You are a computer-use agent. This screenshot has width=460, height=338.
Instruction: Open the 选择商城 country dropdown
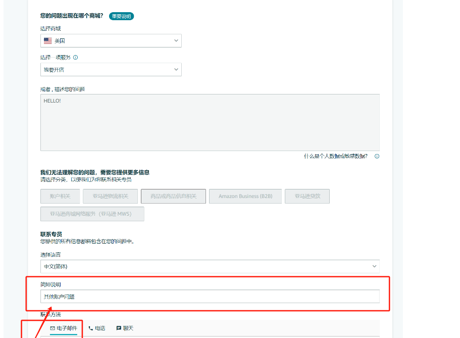(111, 40)
